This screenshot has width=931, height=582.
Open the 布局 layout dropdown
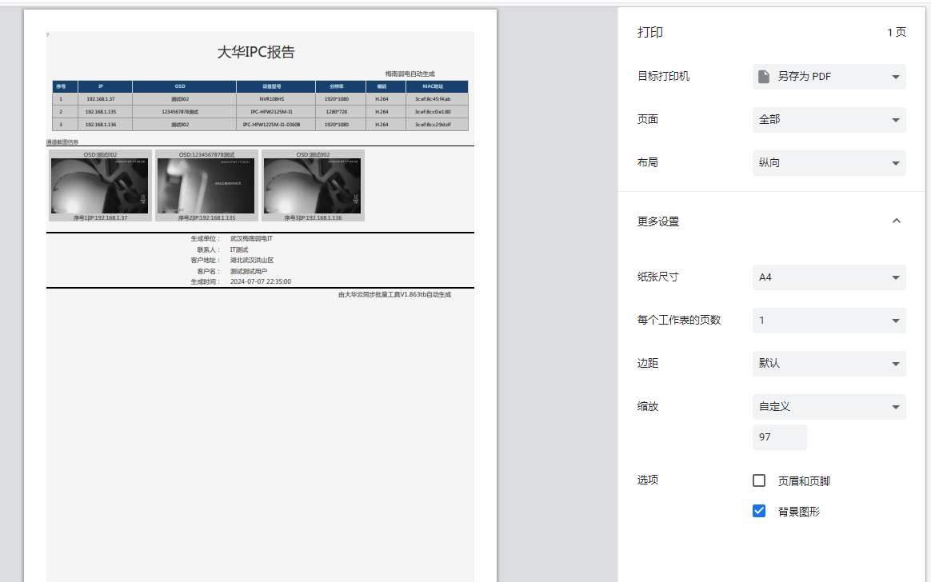point(829,162)
